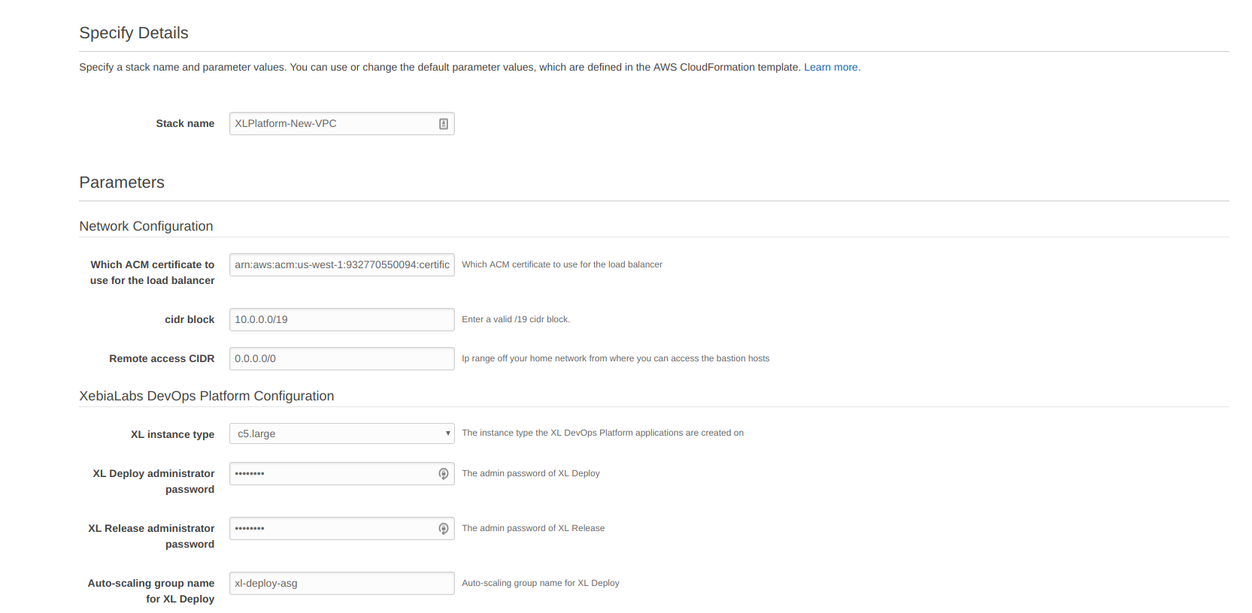This screenshot has height=613, width=1252.
Task: Click the 'Network Configuration' section heading
Action: pyautogui.click(x=146, y=226)
